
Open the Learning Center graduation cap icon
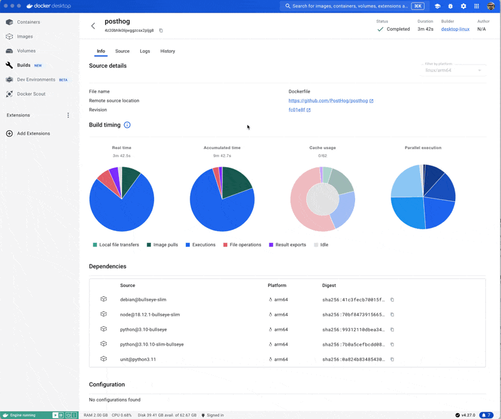tap(437, 6)
